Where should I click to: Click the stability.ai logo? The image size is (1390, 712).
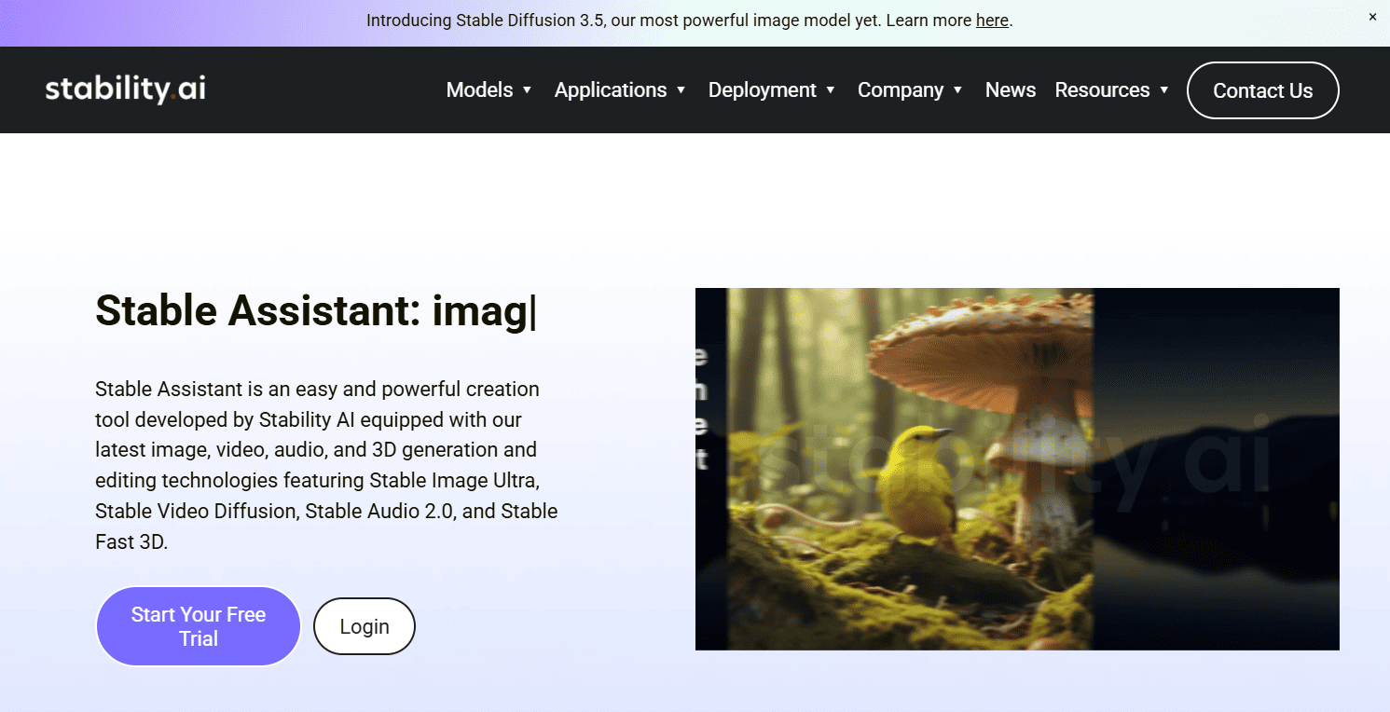(x=126, y=89)
